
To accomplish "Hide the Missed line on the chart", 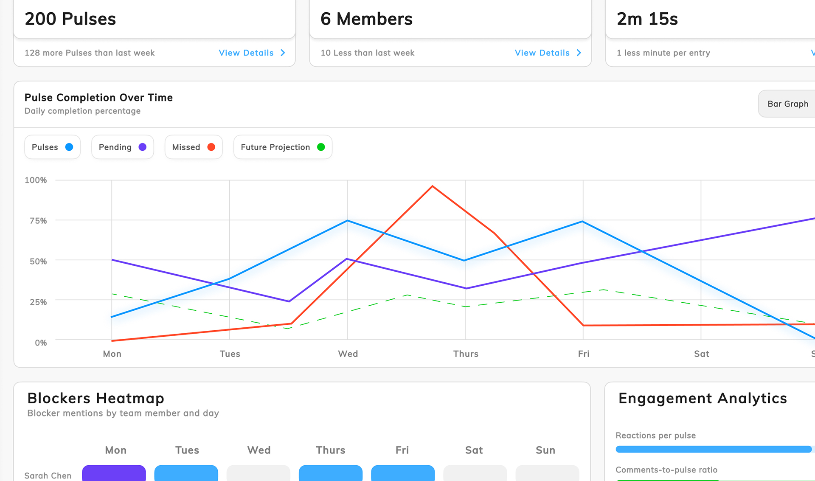I will coord(194,147).
